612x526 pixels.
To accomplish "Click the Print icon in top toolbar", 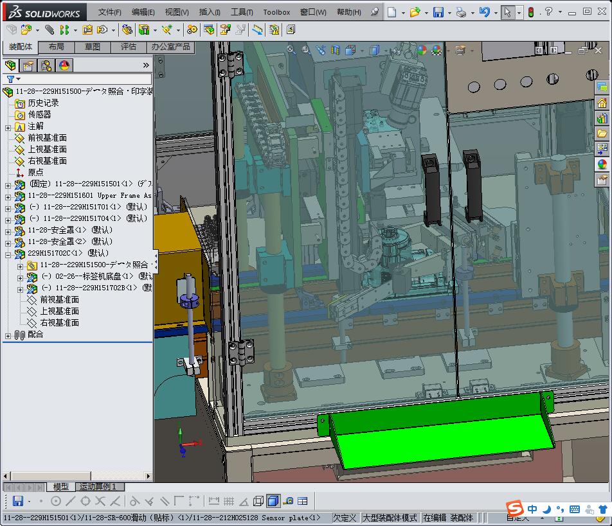I will pos(461,12).
